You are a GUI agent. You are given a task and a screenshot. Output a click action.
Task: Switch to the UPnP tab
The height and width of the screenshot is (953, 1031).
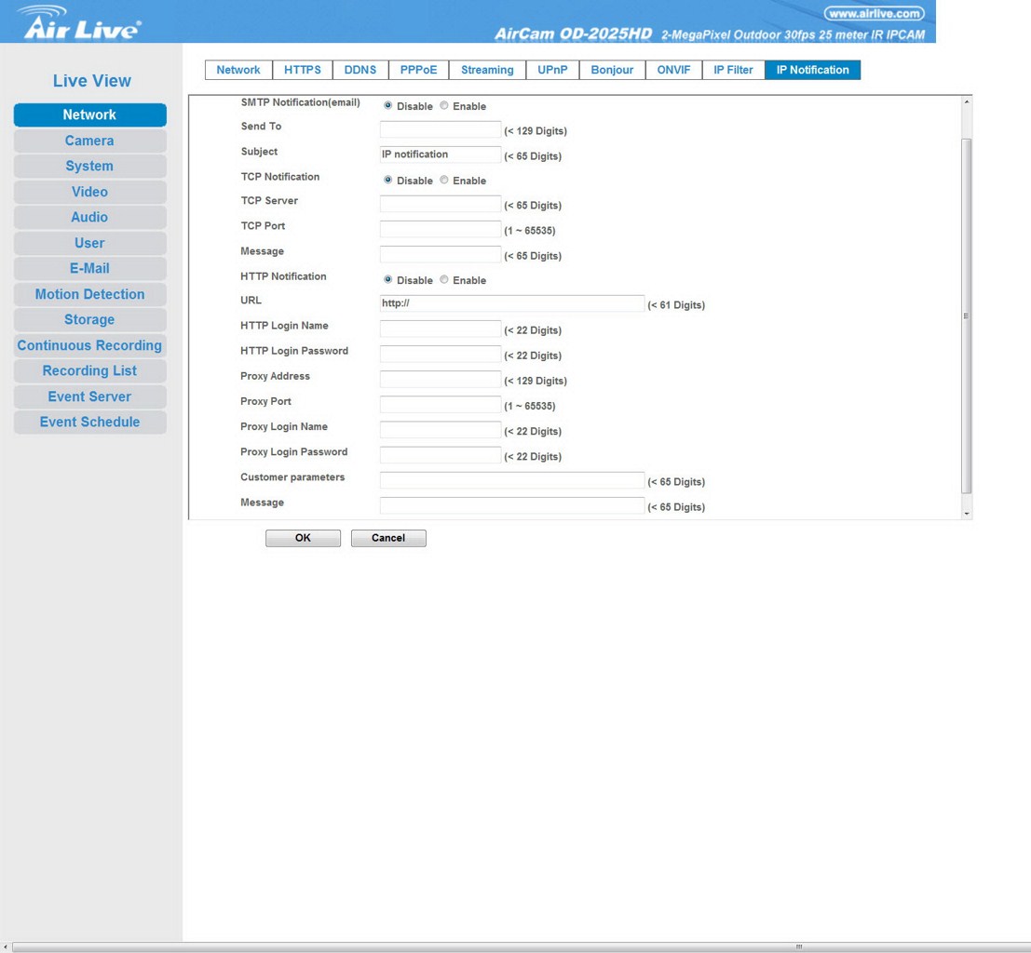tap(552, 70)
